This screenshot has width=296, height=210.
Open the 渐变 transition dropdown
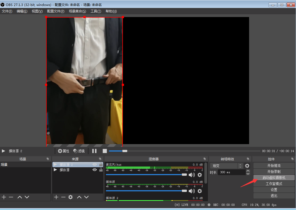pos(227,166)
